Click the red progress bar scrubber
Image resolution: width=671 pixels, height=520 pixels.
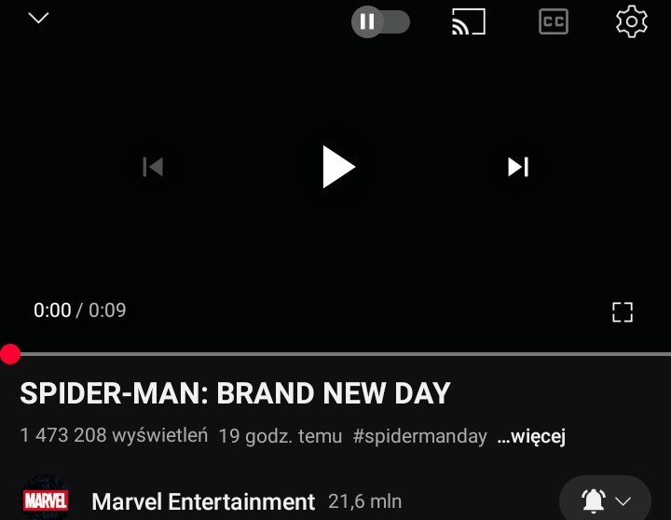(10, 354)
